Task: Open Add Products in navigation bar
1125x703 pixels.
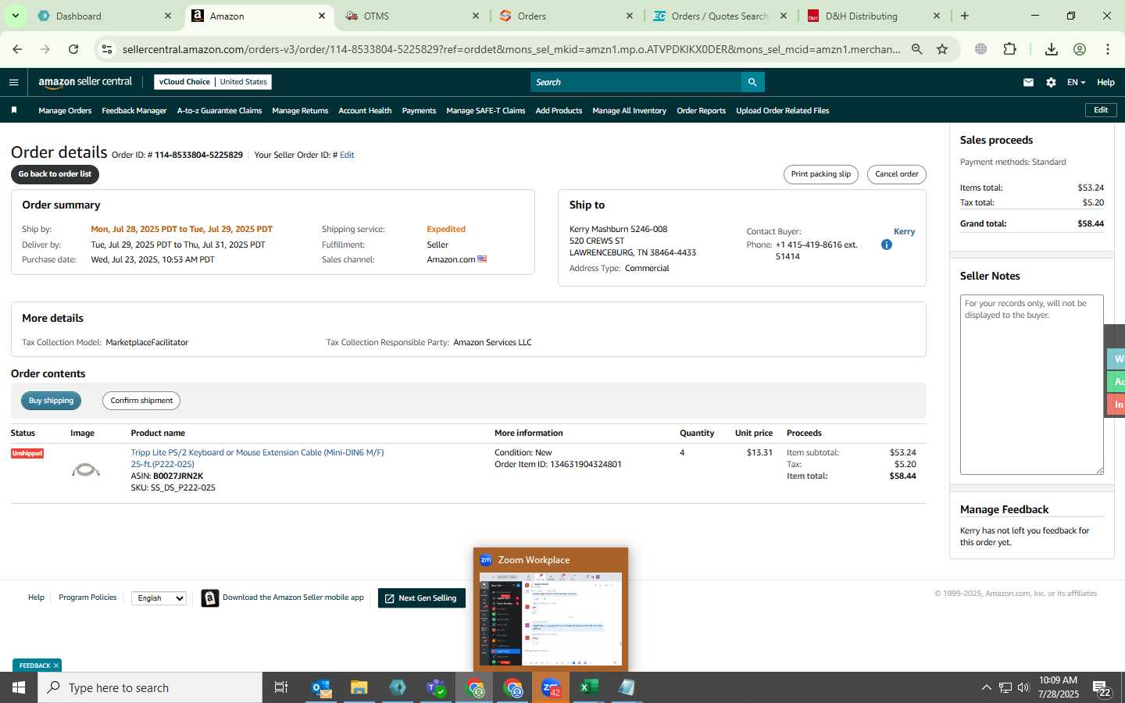Action: point(559,111)
